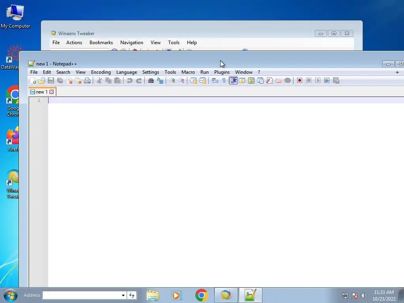Click the Zoom In toolbar icon
The image size is (404, 303).
point(172,80)
